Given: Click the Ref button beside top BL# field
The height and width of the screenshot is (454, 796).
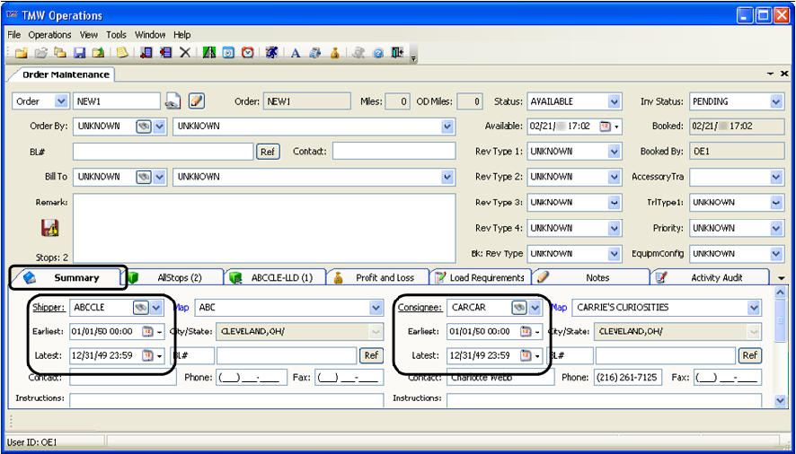Looking at the screenshot, I should [x=267, y=152].
